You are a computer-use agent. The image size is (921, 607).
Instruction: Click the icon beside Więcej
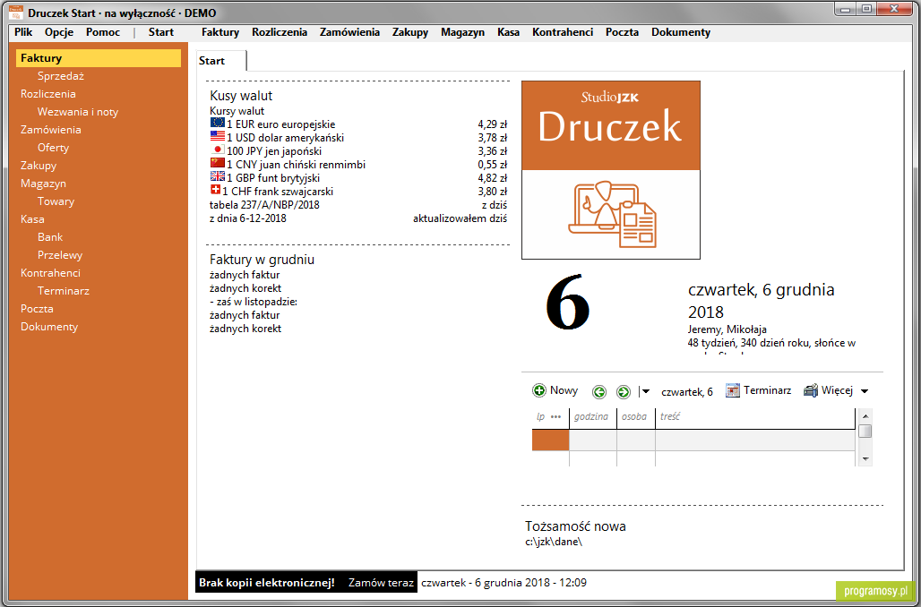coord(811,390)
